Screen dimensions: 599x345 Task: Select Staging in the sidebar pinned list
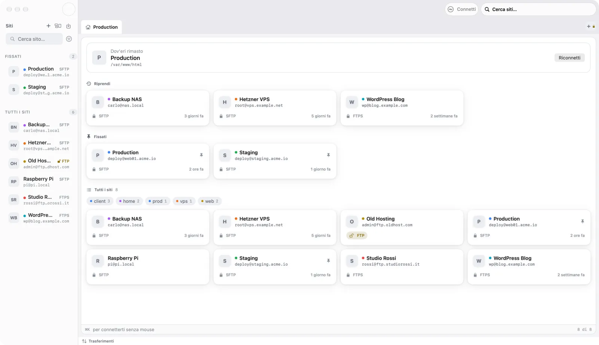(39, 90)
